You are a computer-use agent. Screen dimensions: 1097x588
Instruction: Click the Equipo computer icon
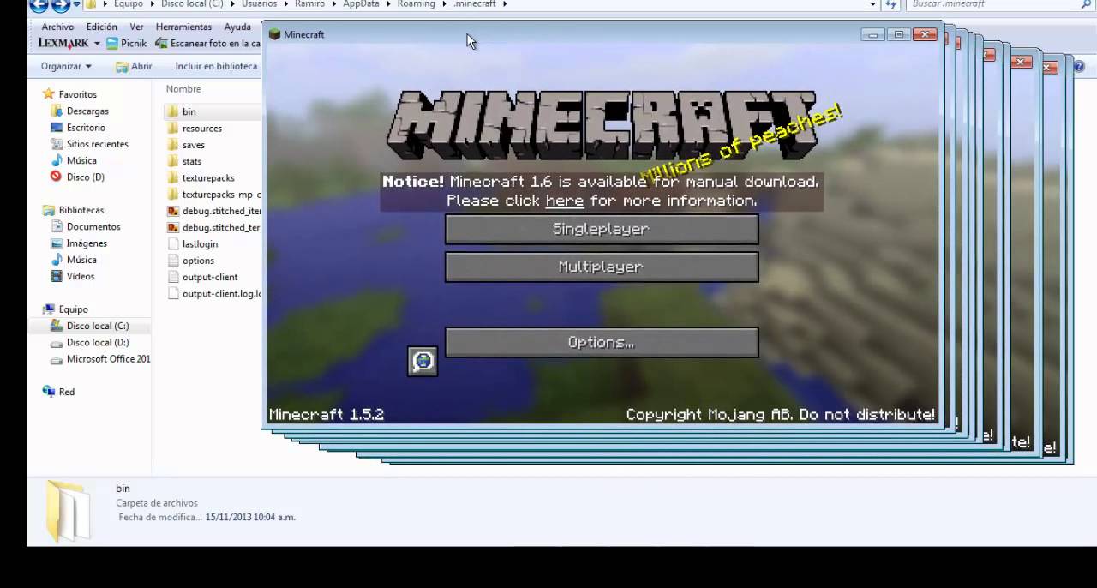pyautogui.click(x=48, y=309)
